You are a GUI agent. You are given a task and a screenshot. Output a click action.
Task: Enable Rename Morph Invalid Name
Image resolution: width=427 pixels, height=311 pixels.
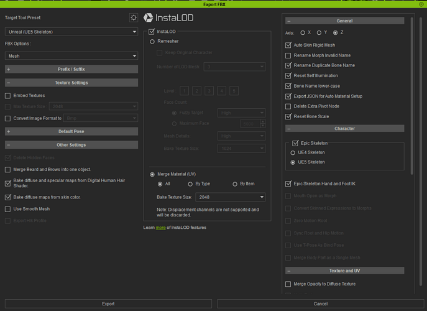coord(288,55)
